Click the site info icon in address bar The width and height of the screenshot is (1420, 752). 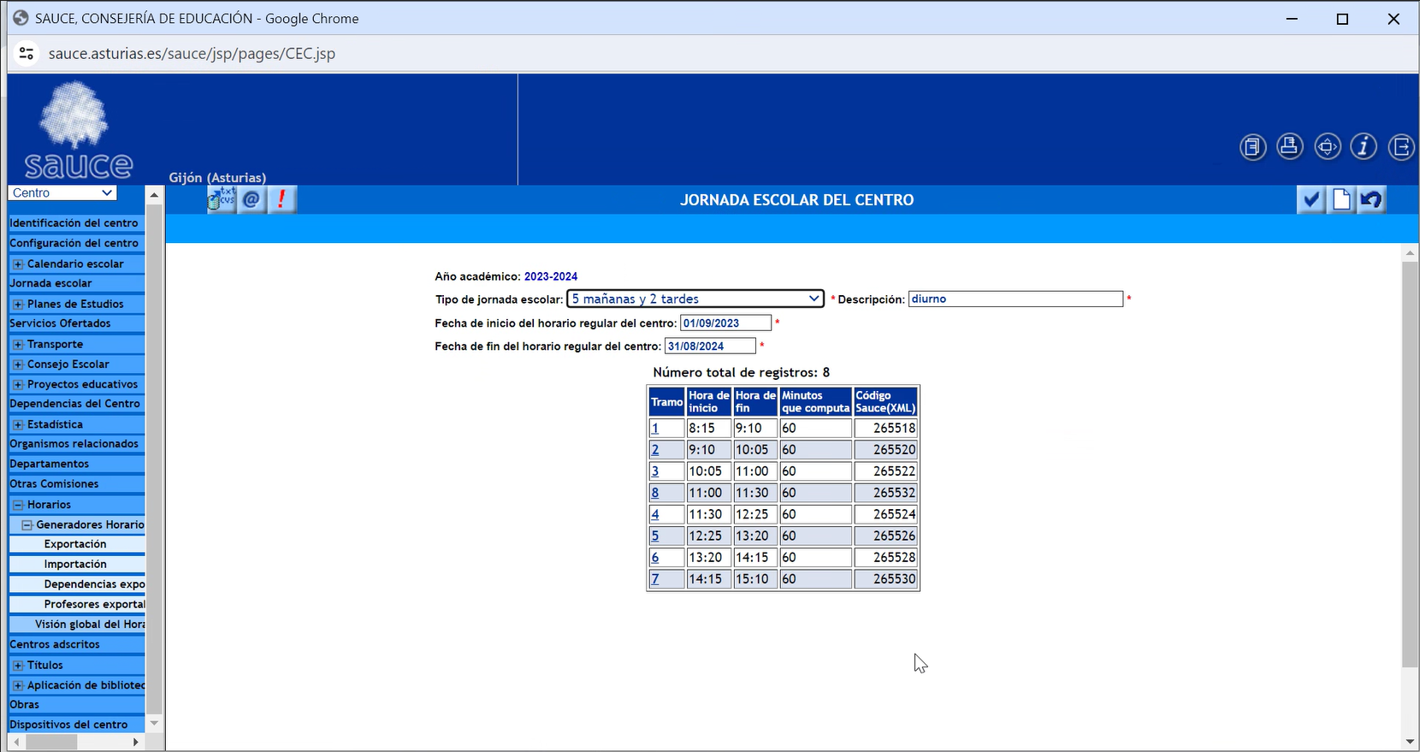(27, 53)
